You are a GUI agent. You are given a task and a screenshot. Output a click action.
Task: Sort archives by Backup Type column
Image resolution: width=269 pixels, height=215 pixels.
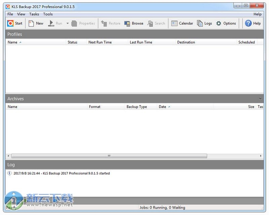point(141,106)
